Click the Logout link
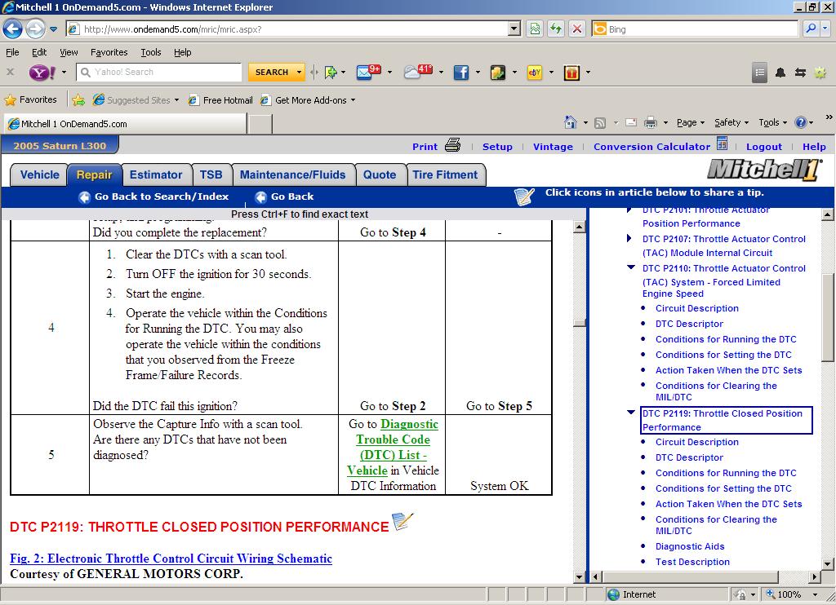 click(764, 147)
